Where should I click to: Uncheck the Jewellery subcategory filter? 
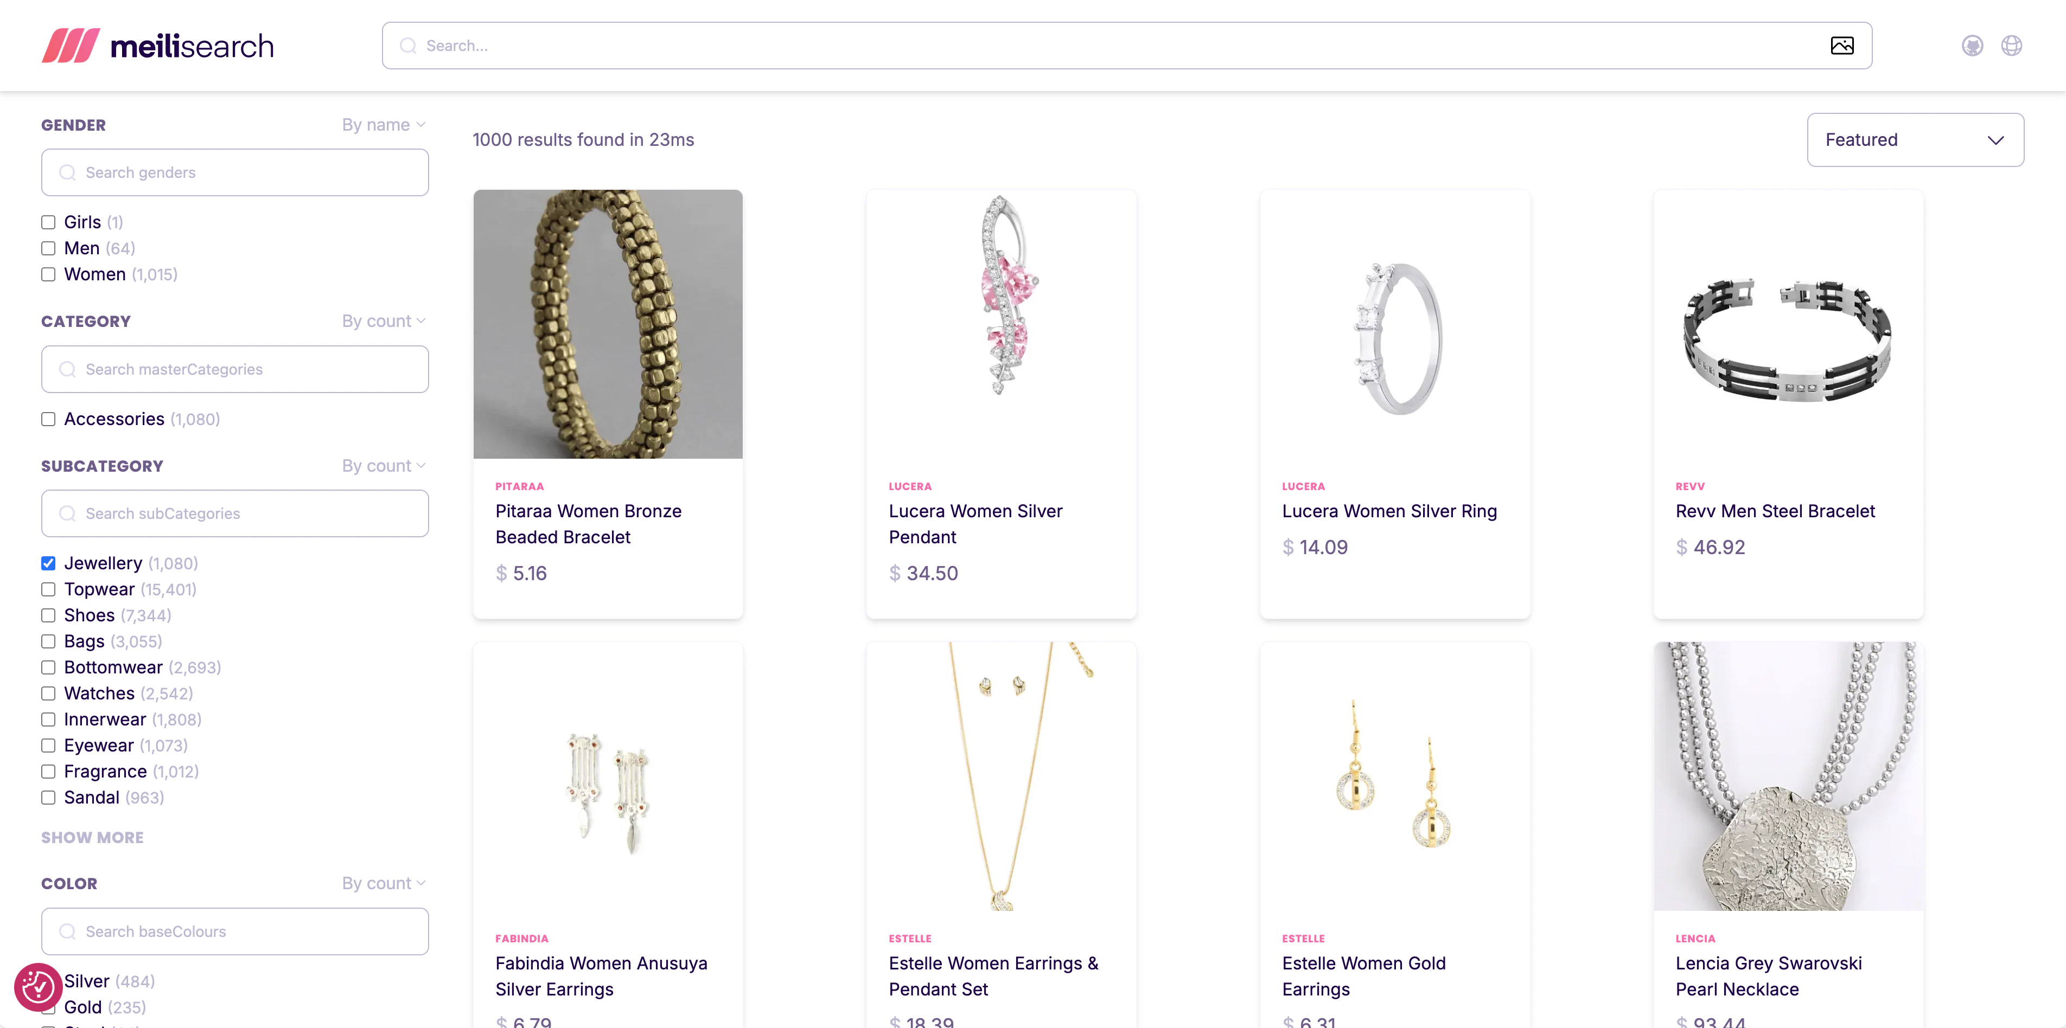coord(48,563)
